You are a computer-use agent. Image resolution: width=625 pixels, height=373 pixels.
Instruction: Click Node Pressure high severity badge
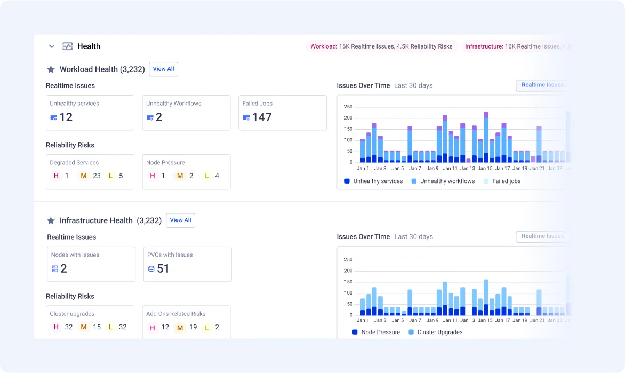coord(153,176)
